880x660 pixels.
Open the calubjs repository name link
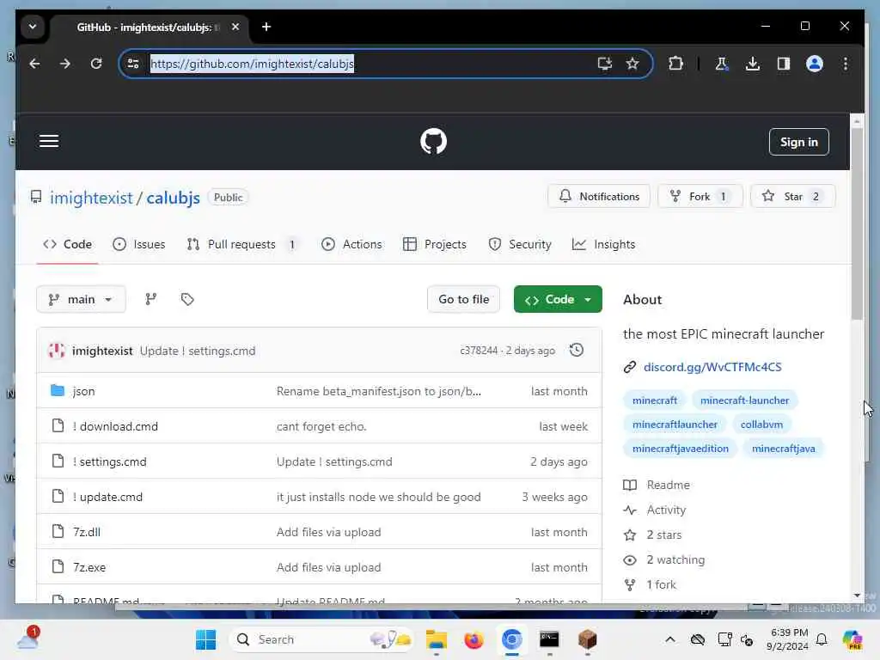click(x=173, y=198)
